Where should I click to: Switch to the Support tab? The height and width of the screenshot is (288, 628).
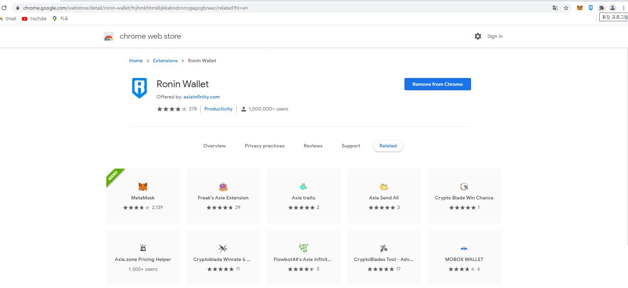(351, 146)
